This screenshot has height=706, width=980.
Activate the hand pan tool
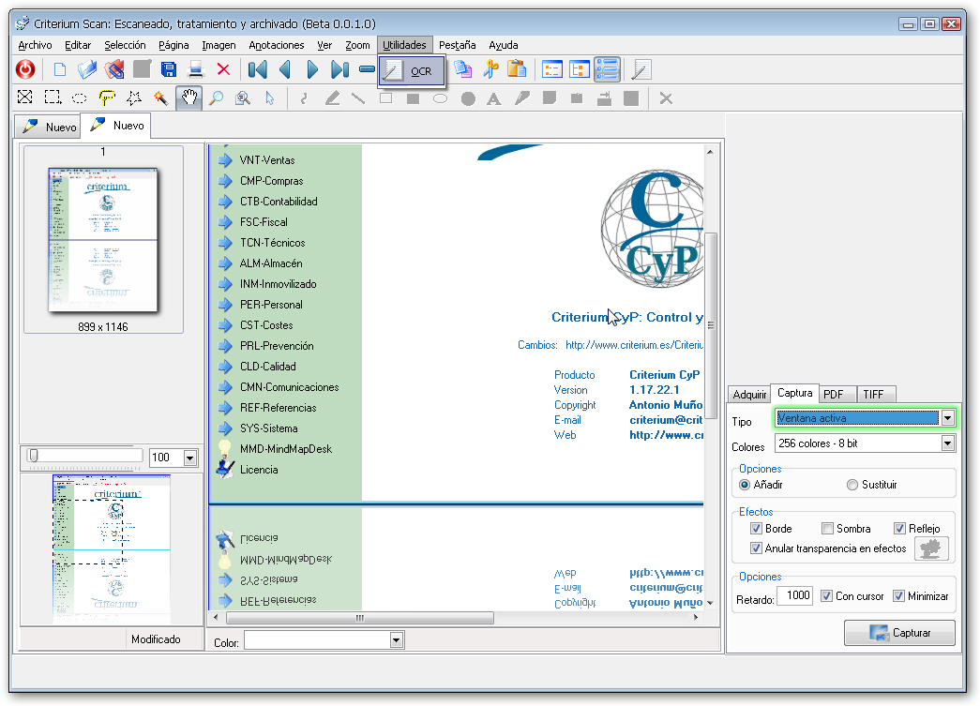point(188,98)
